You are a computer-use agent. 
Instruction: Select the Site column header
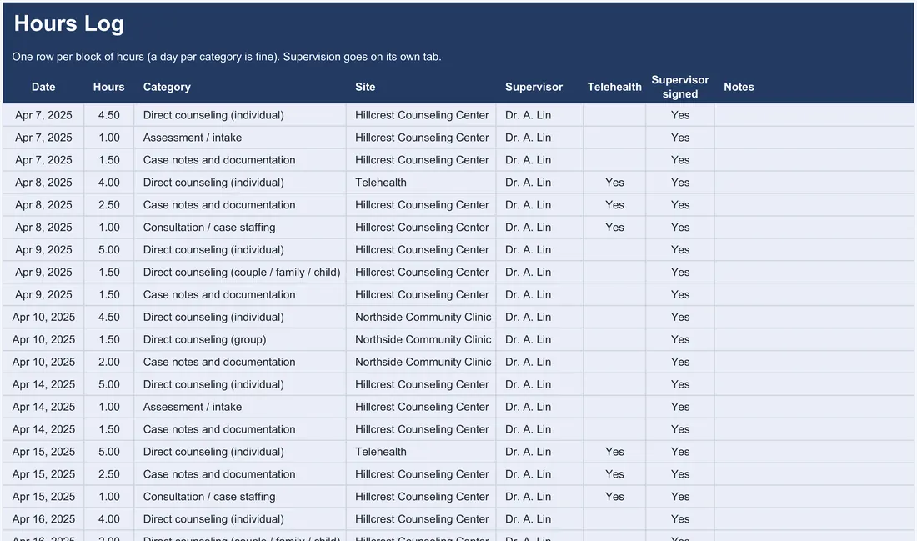click(365, 87)
